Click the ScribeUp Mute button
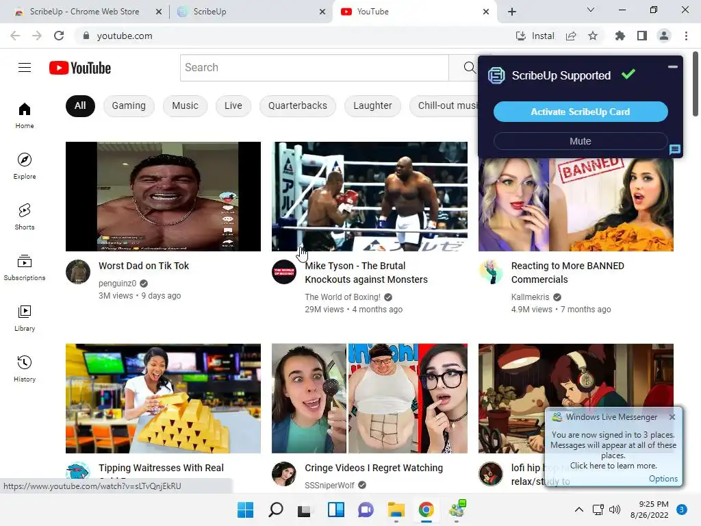The image size is (701, 526). pos(581,141)
